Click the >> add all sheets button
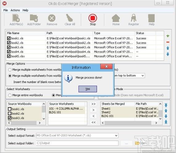Viewport: 176px width, 153px height. coord(93,104)
